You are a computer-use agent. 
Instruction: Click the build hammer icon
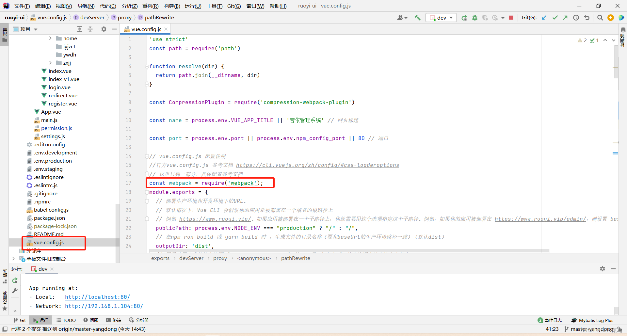(417, 18)
